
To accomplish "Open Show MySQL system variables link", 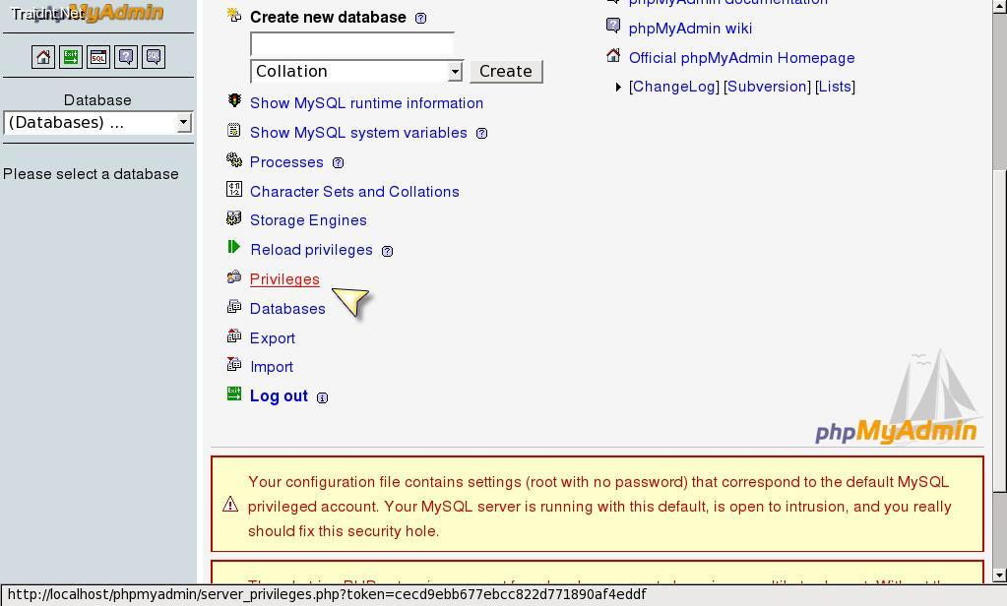I will point(358,133).
